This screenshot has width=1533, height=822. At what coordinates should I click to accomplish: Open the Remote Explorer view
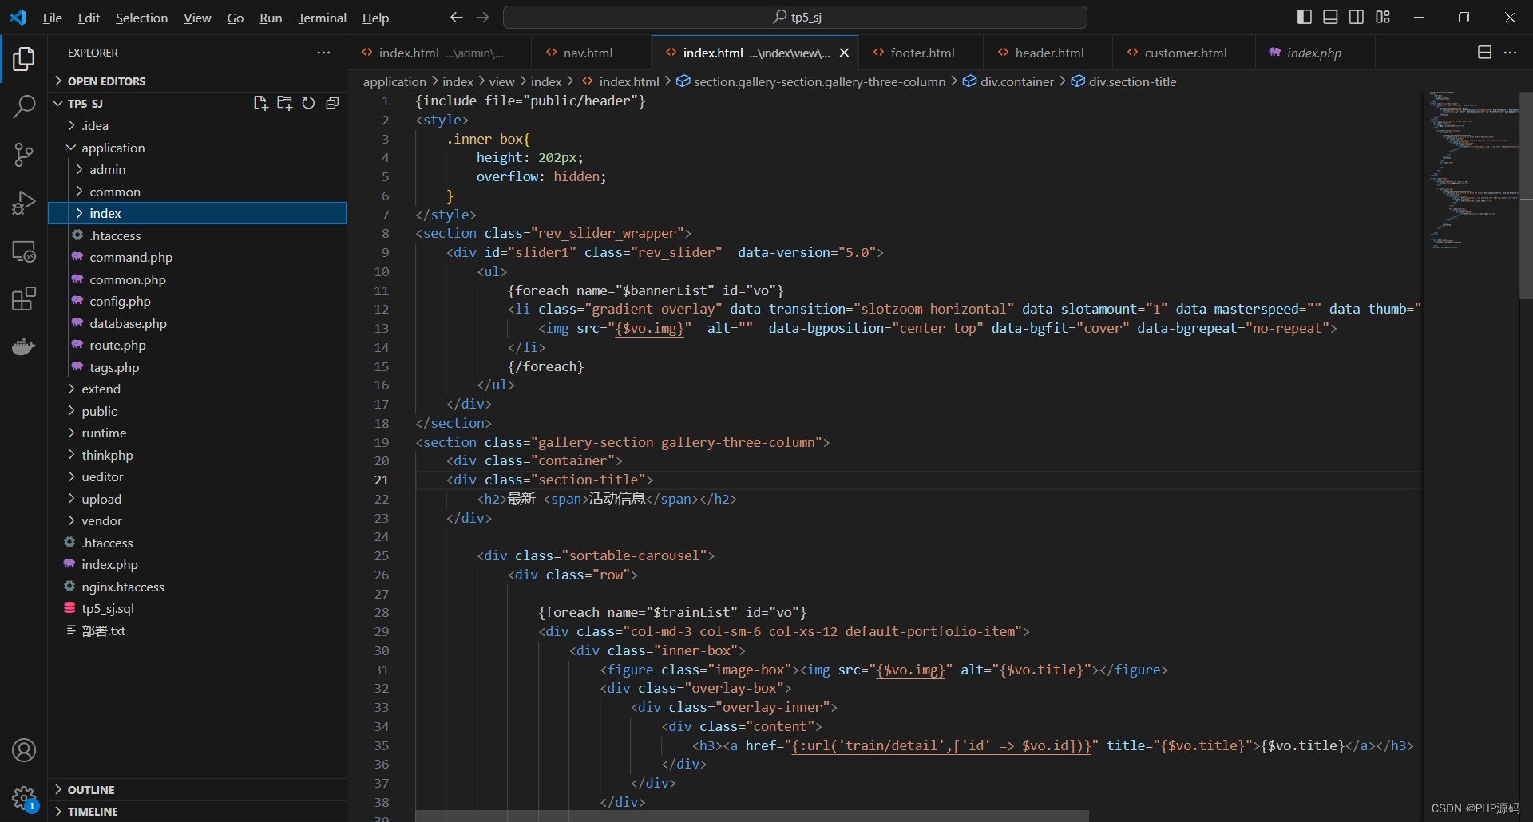tap(24, 251)
